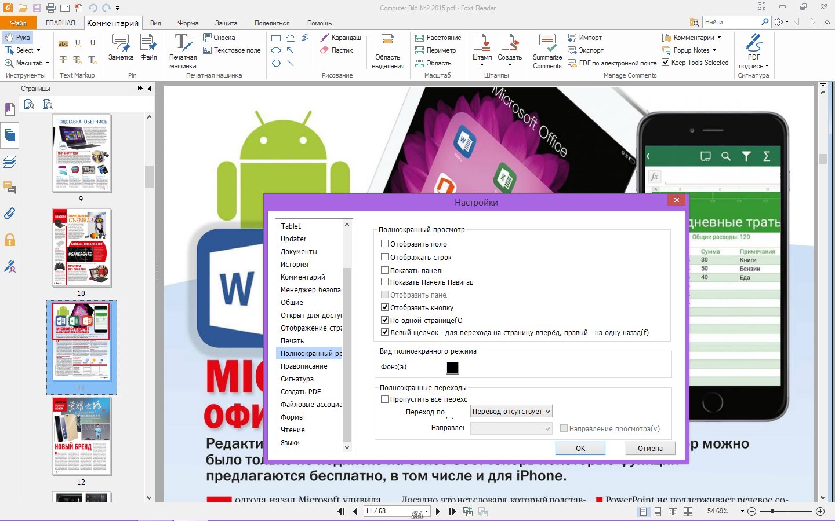This screenshot has width=835, height=521.
Task: Select the Perimeter (Периметр) measure tool
Action: 435,50
